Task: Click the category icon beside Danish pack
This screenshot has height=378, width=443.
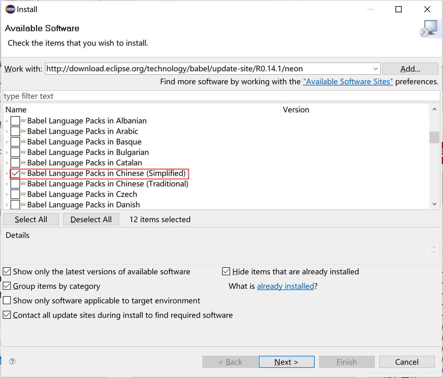Action: [23, 205]
